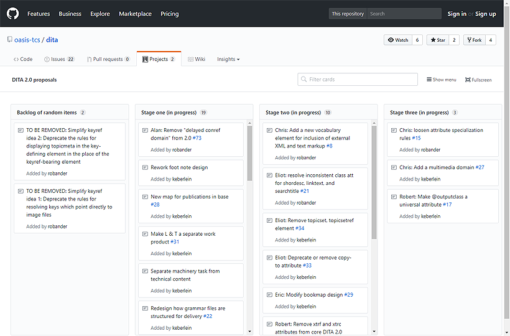Click the This repository search scope
The height and width of the screenshot is (336, 510).
(348, 14)
